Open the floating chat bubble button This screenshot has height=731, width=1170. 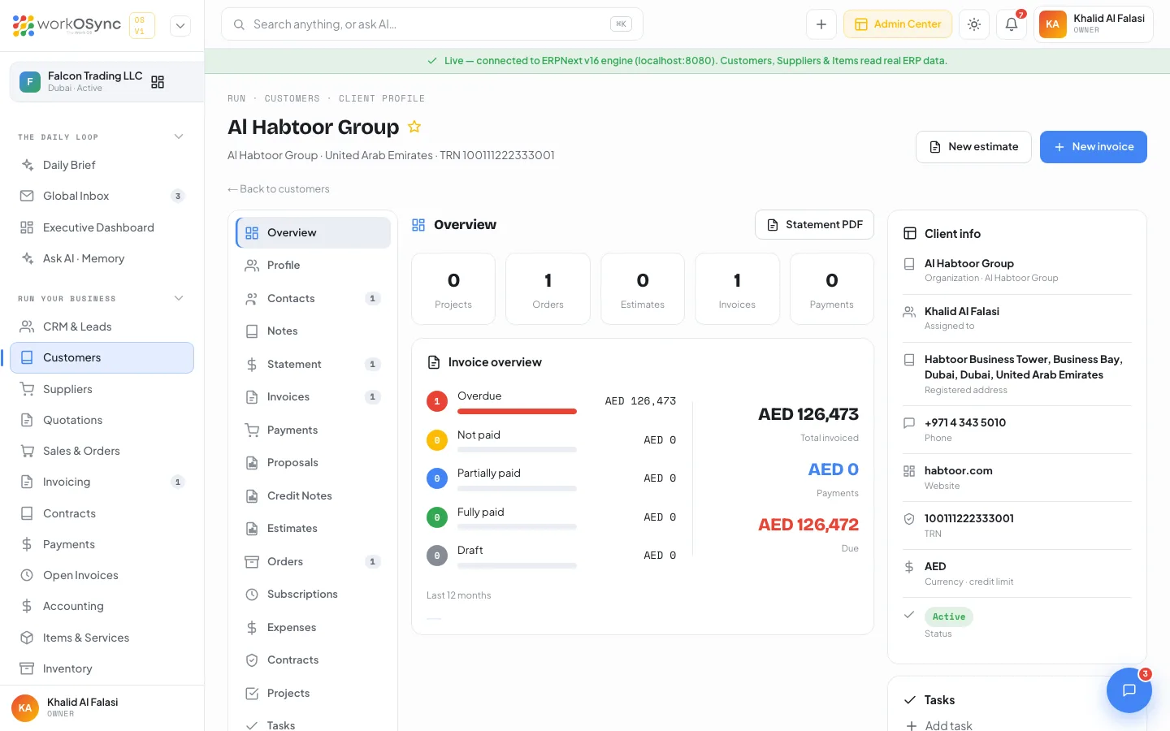click(1129, 690)
